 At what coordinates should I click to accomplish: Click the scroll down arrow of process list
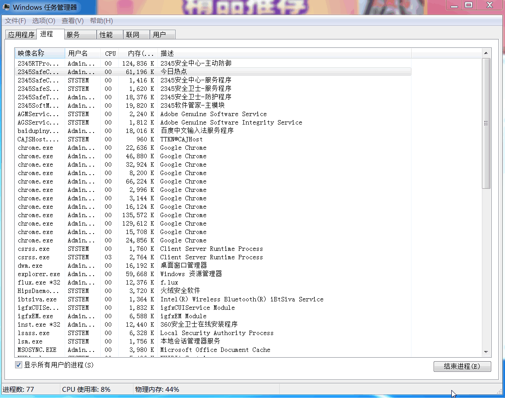486,352
